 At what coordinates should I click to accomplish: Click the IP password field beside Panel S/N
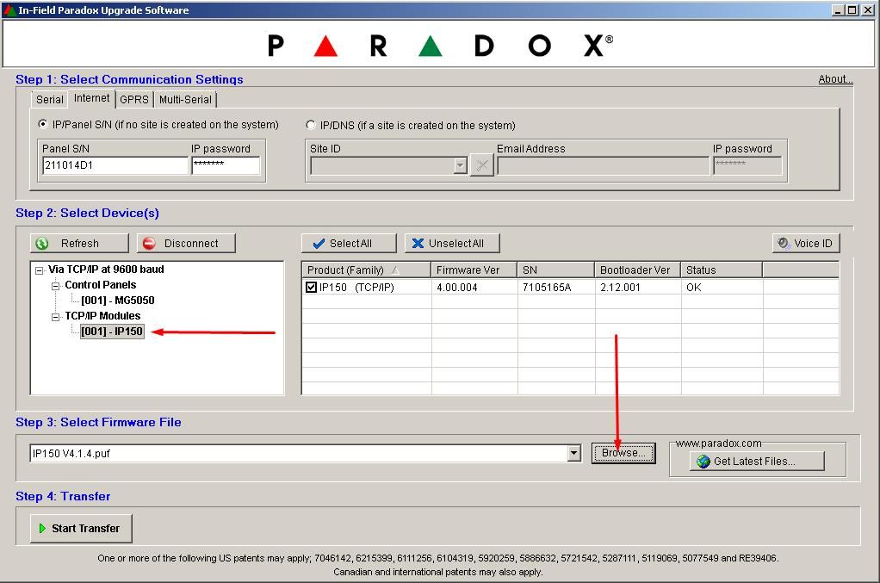click(x=226, y=165)
